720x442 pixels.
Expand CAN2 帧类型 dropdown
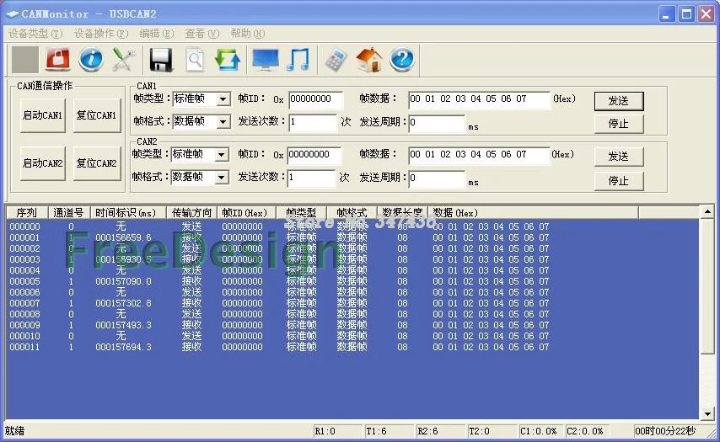(x=222, y=155)
